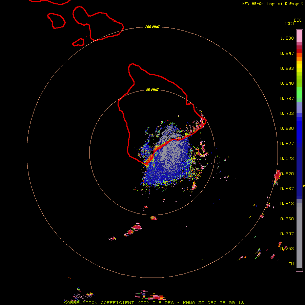Click the Correlation Coefficient product caption at bottom
Viewport: 305px width, 305px height.
point(154,303)
